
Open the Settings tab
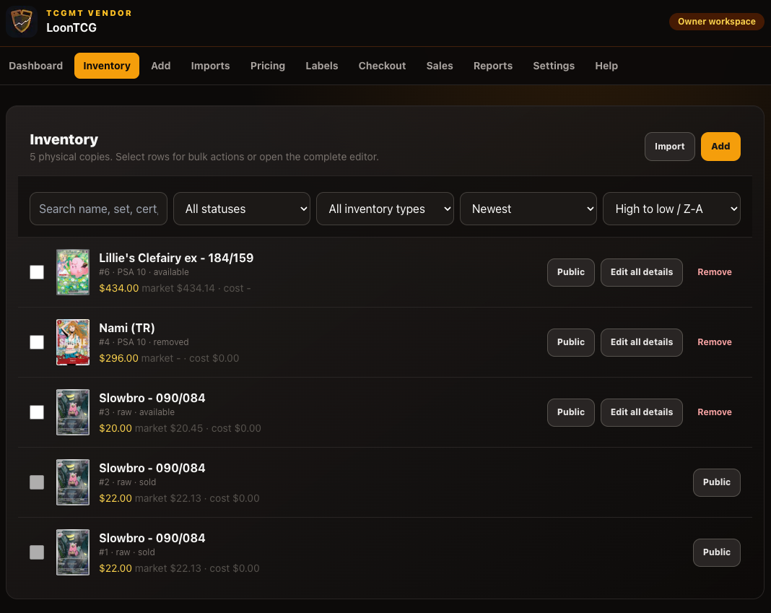(x=554, y=66)
